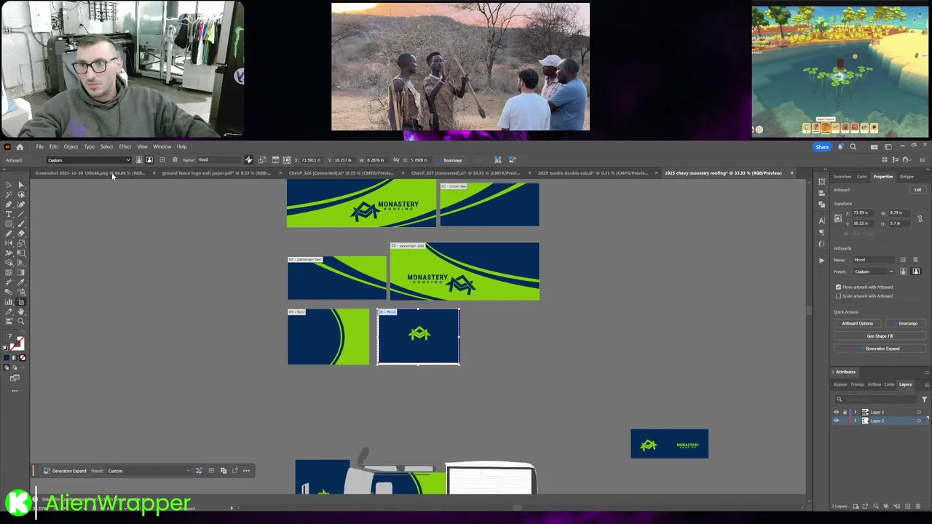This screenshot has width=932, height=524.
Task: Select the Lasso tool
Action: [21, 194]
